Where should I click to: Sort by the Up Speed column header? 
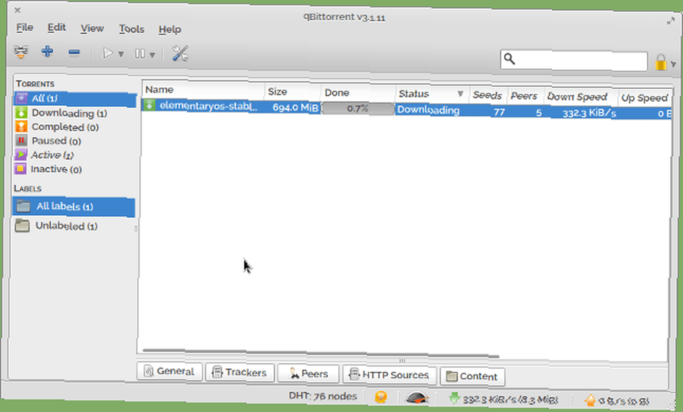point(645,98)
